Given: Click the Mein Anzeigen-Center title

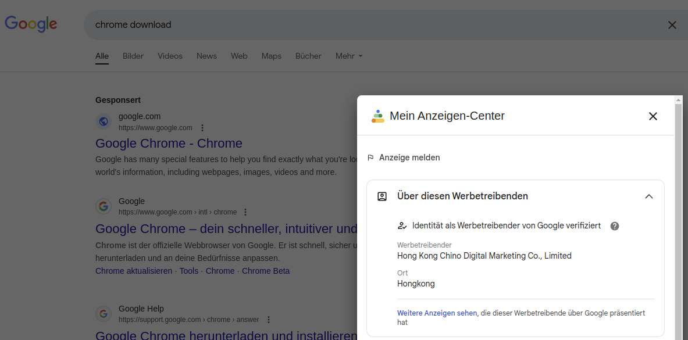Looking at the screenshot, I should (x=447, y=116).
